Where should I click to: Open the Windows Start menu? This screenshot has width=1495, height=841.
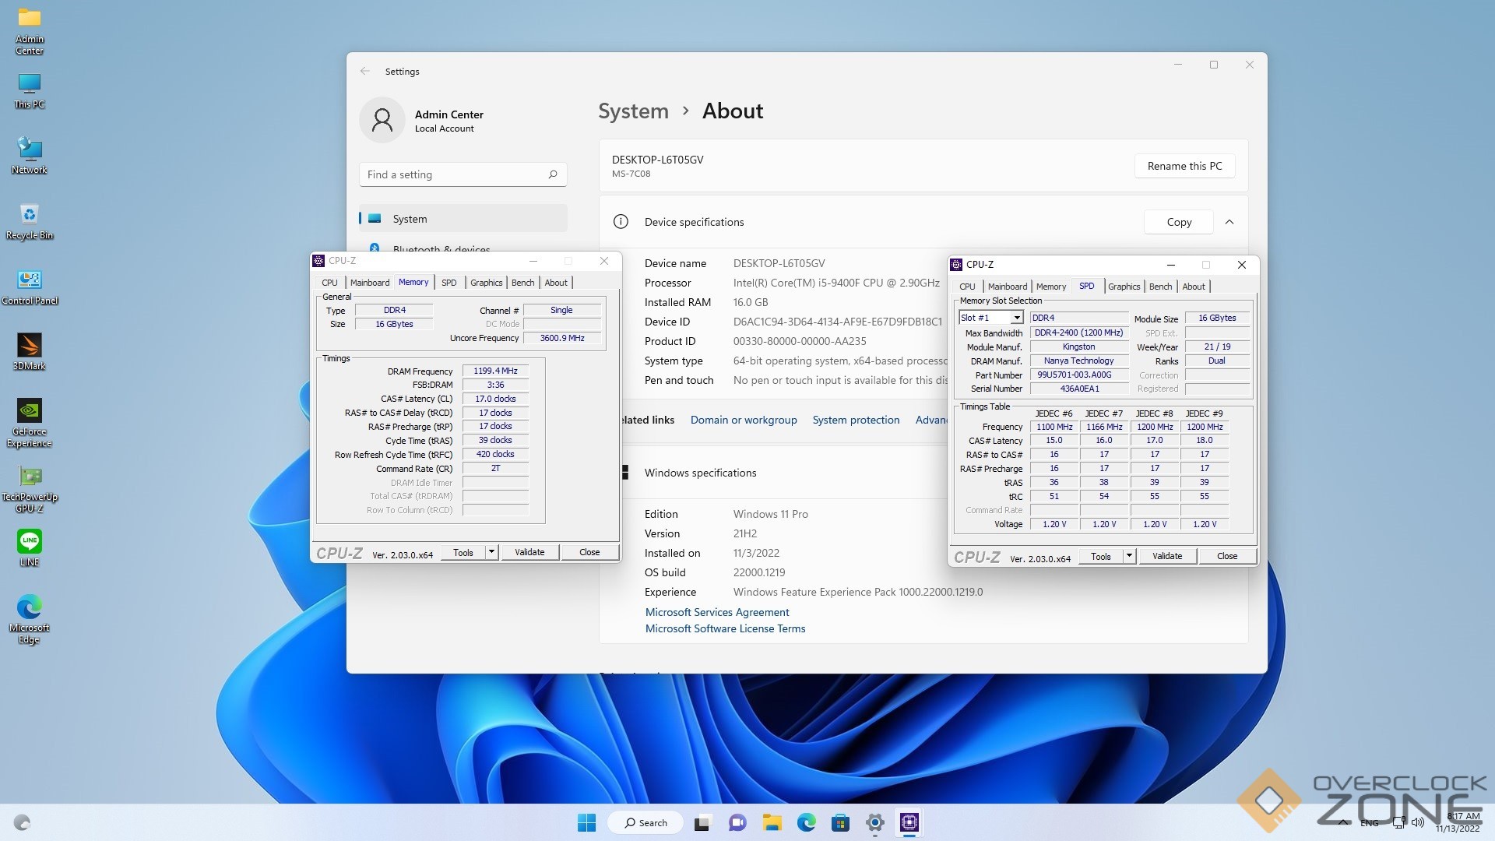tap(586, 822)
